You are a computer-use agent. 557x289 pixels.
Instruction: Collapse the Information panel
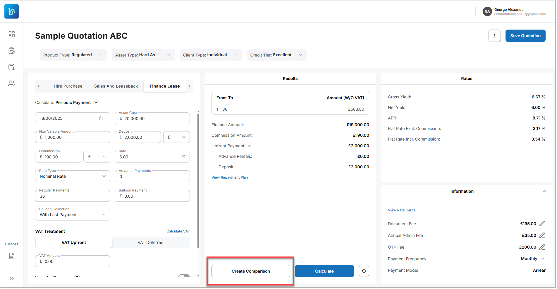point(544,191)
